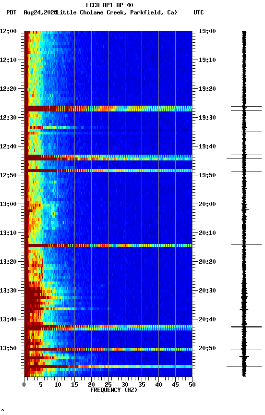
Task: Click the '19:00' UTC time label
Action: 207,31
